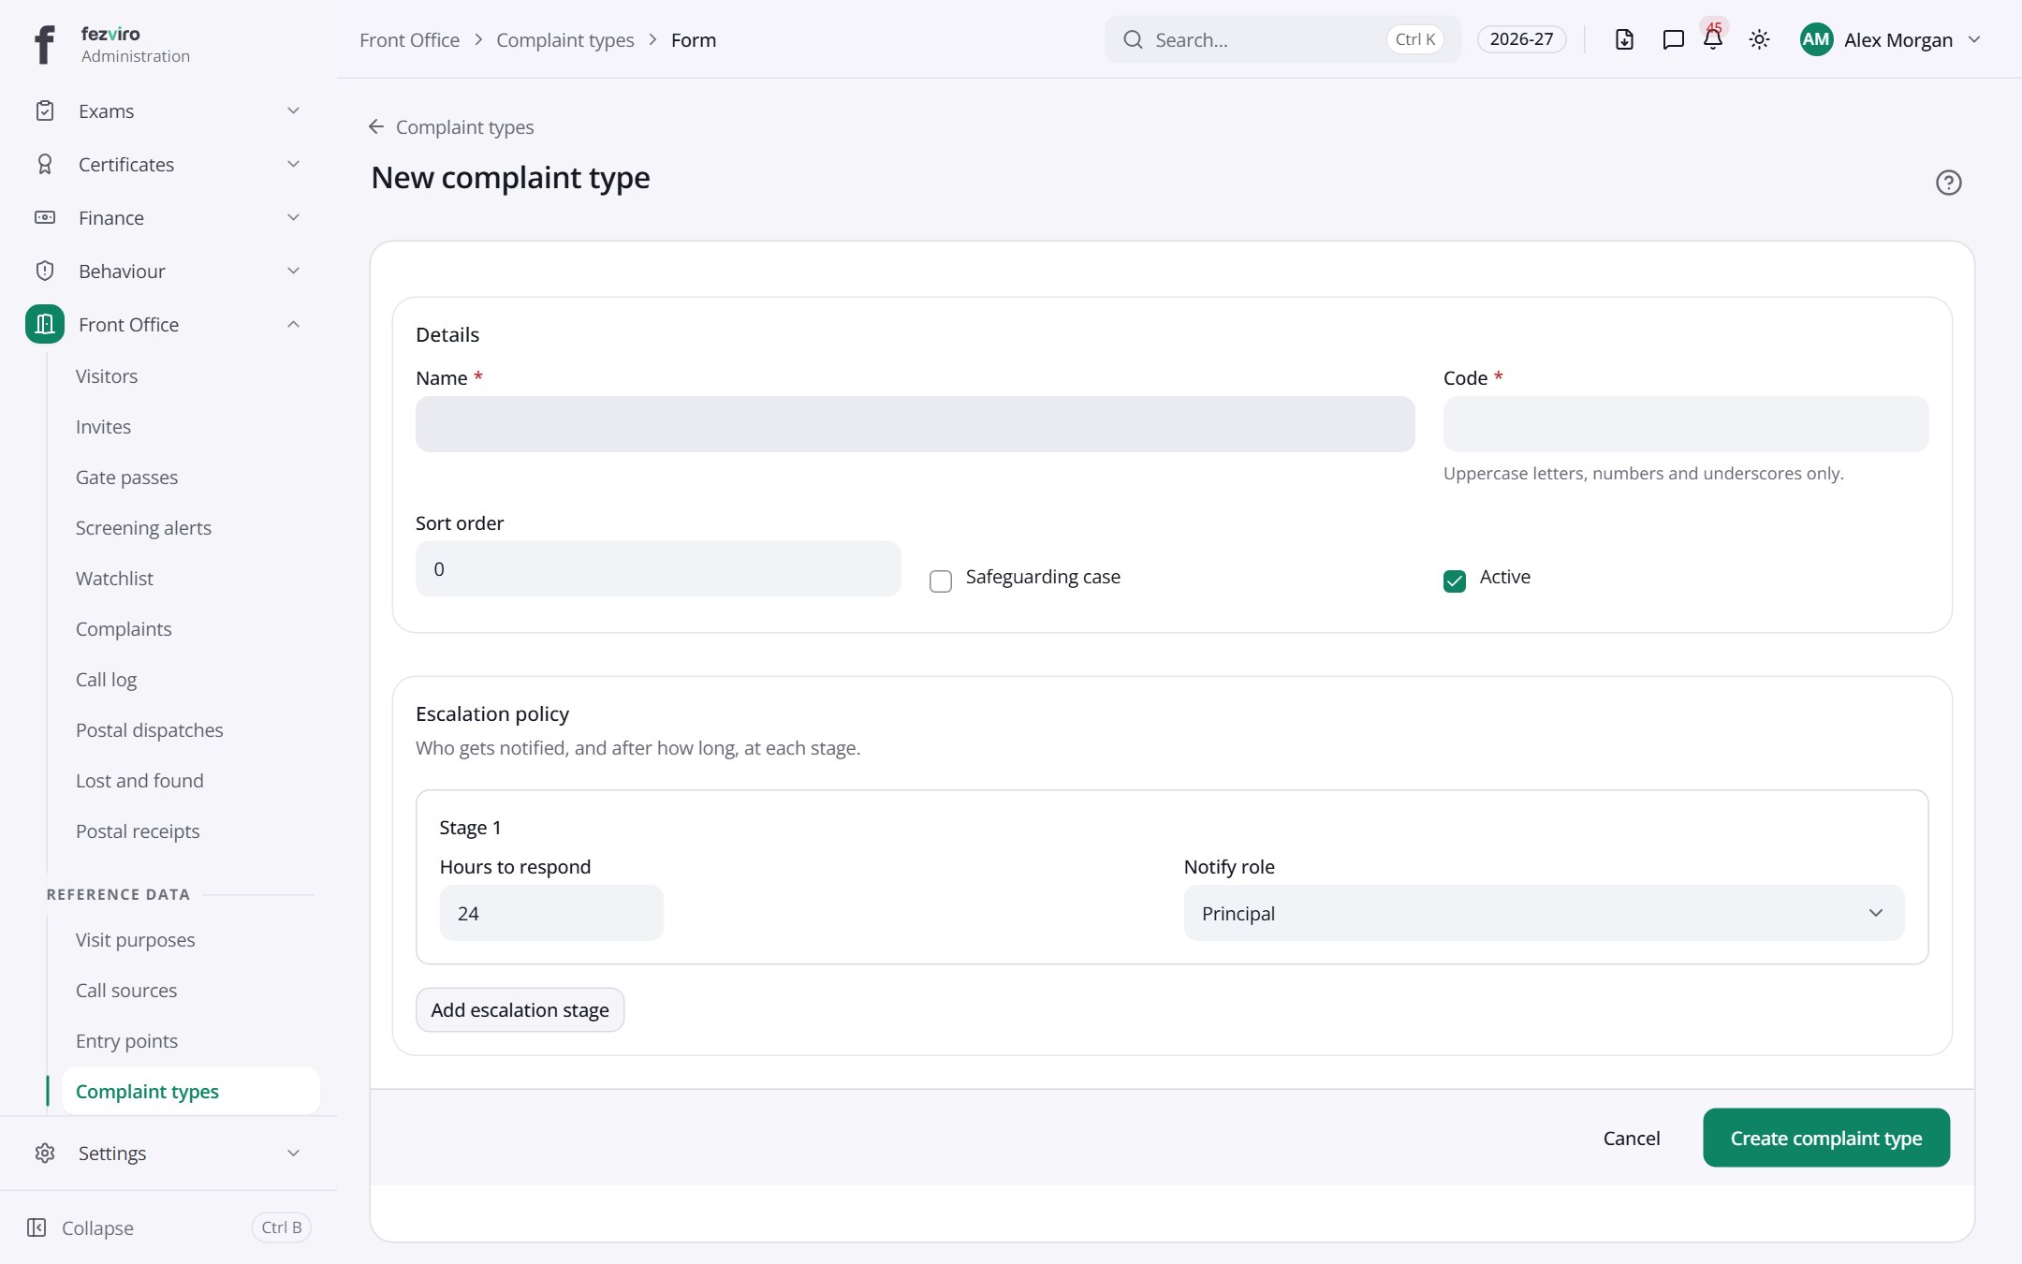Open the messages chat icon

point(1673,39)
